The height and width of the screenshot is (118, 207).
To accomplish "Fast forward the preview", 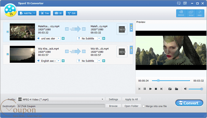I will (x=150, y=89).
